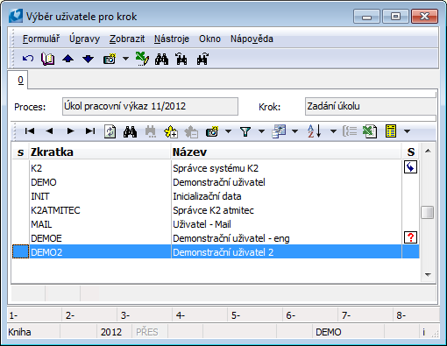Click the greyed-out star remove icon
This screenshot has width=447, height=346.
point(191,131)
